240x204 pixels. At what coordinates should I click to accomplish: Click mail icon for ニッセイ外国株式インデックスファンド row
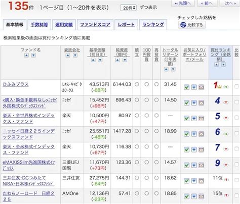201,103
